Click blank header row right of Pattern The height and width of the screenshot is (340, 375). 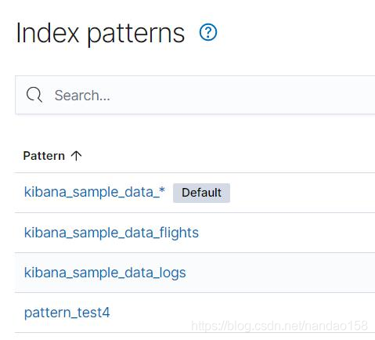229,156
